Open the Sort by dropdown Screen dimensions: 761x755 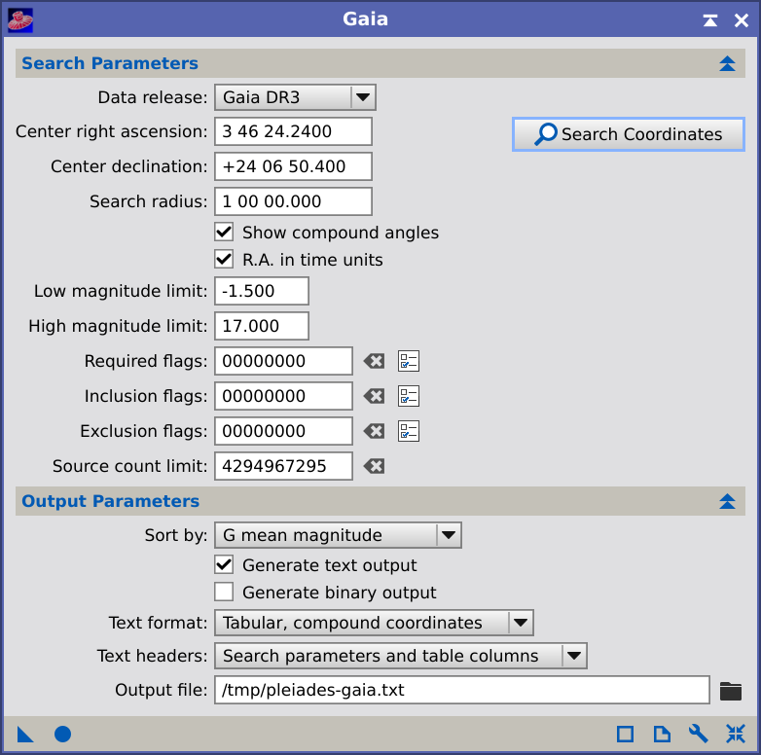338,535
